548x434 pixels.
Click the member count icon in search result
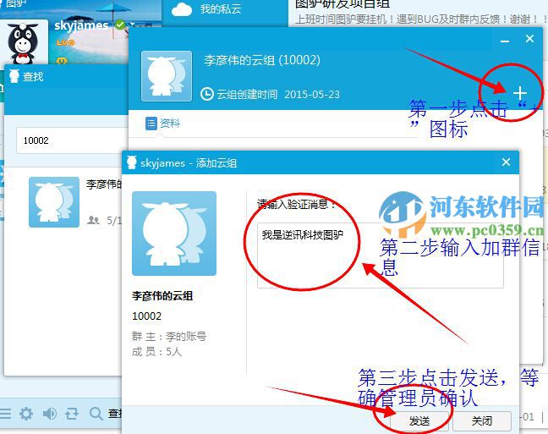coord(93,220)
